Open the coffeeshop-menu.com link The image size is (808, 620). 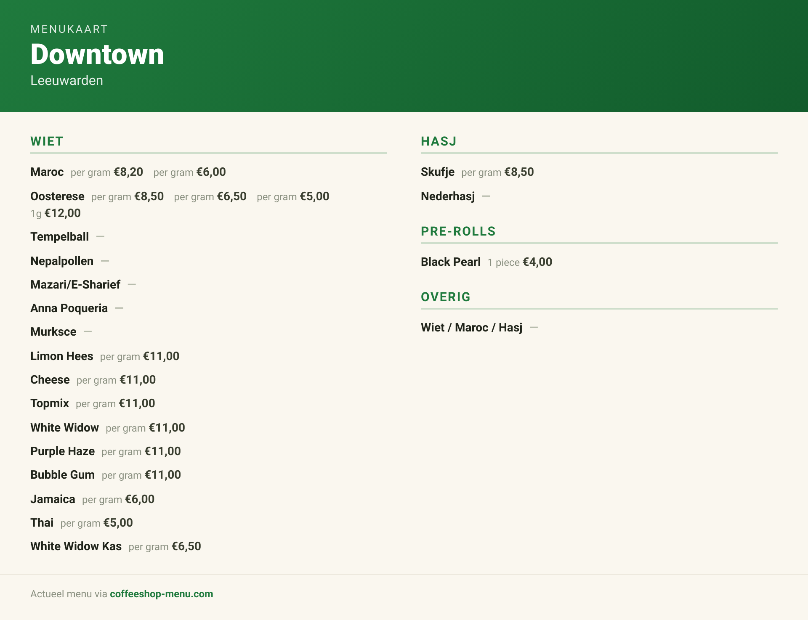[x=161, y=594]
